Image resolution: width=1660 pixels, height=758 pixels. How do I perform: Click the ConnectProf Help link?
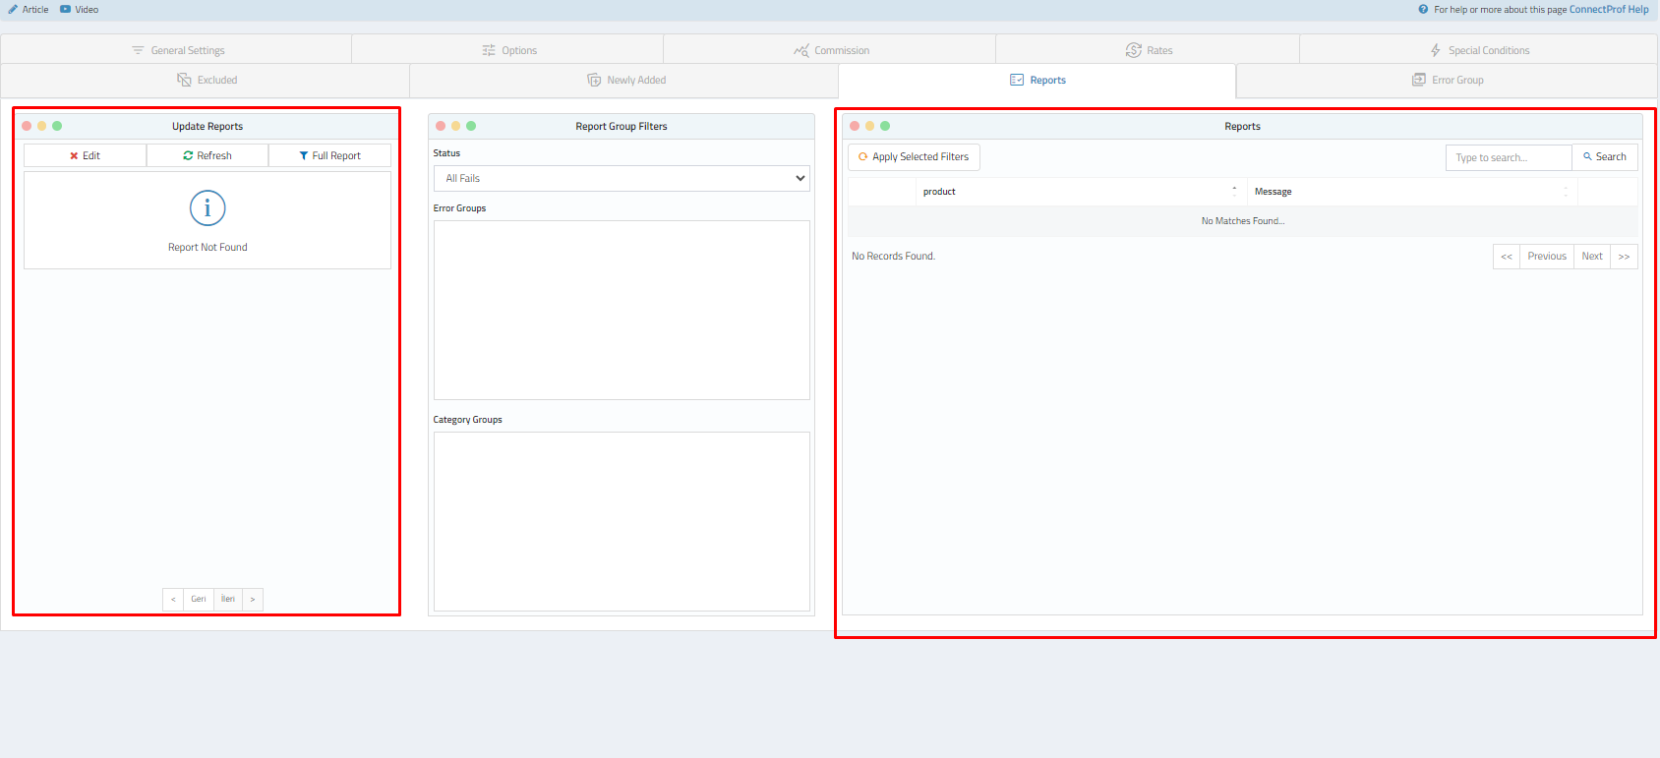(x=1608, y=10)
